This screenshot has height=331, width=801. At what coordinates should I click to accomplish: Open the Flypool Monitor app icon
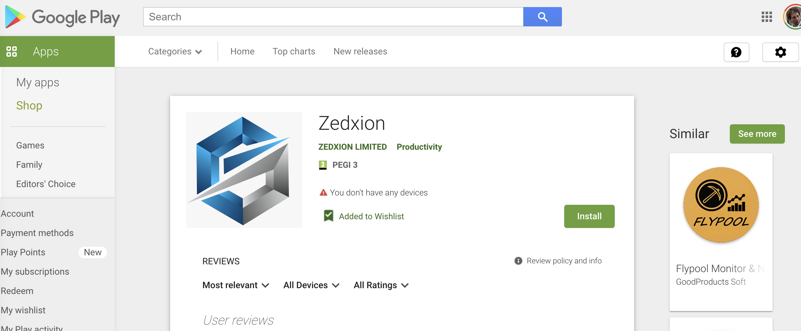pyautogui.click(x=721, y=205)
